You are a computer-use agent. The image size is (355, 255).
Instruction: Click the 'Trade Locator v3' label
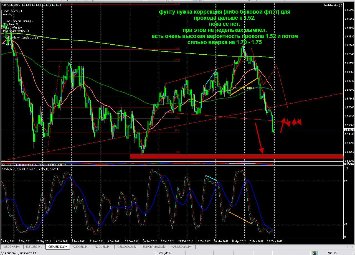click(12, 11)
